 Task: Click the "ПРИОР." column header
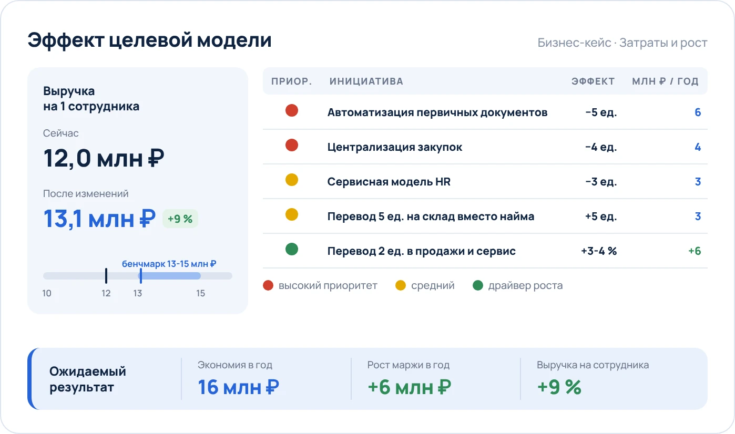(292, 81)
